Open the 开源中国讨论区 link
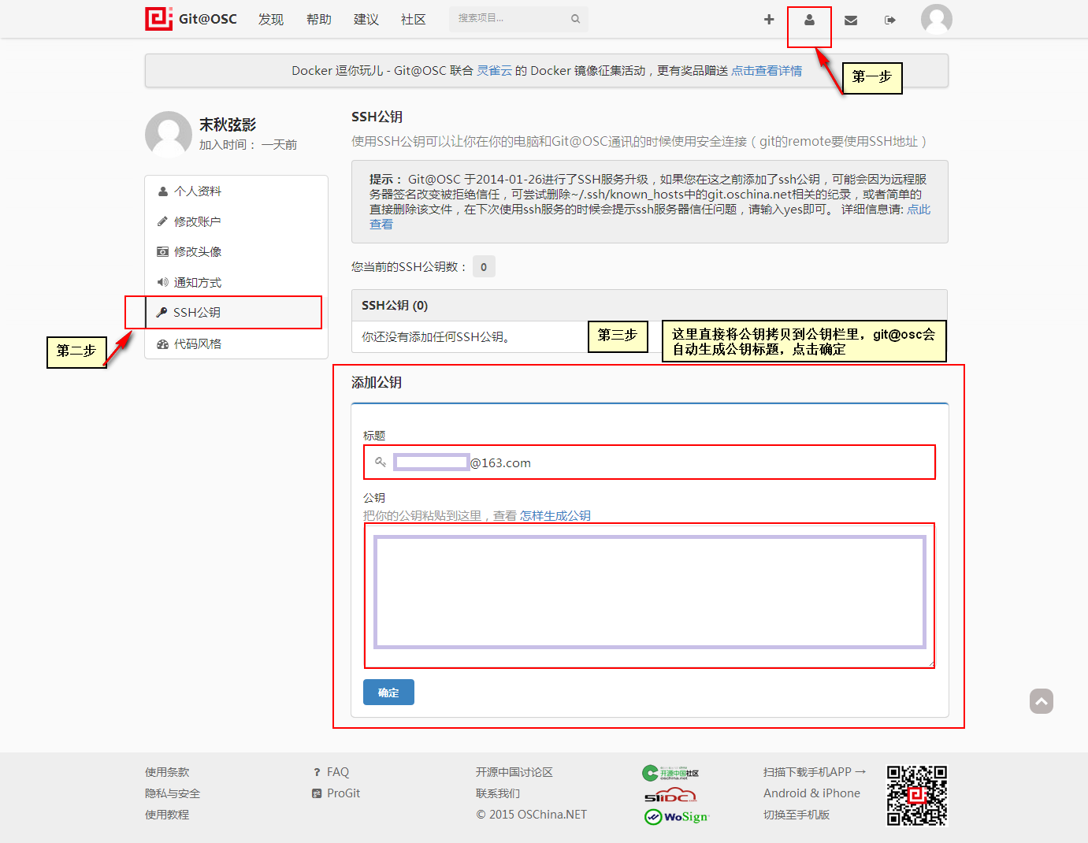This screenshot has width=1088, height=843. click(514, 773)
